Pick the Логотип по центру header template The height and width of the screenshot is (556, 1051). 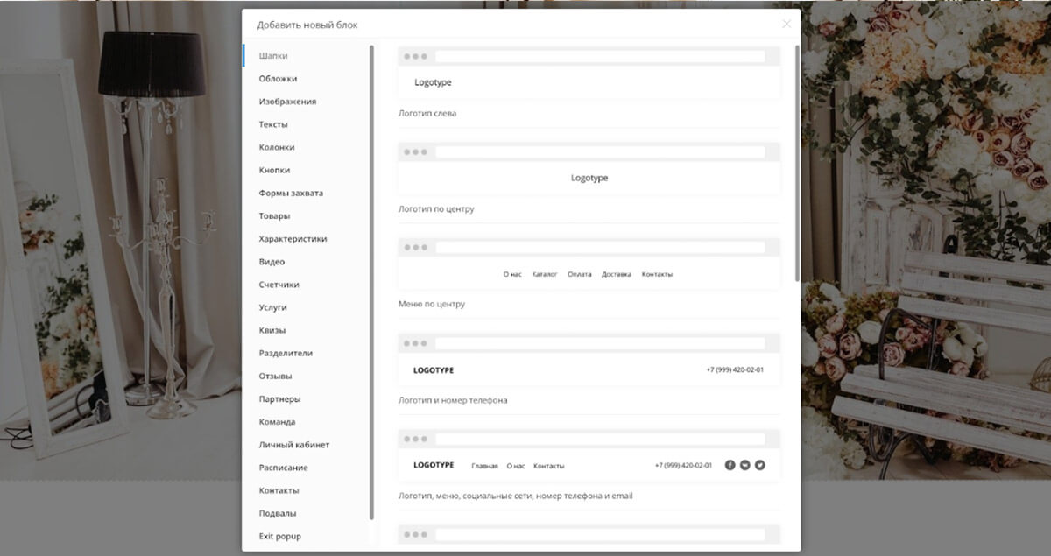tap(589, 179)
